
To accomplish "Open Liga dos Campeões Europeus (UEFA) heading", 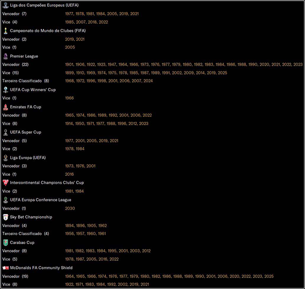I will (x=44, y=5).
